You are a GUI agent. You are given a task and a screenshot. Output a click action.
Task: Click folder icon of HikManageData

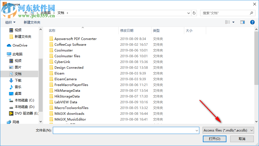click(51, 91)
